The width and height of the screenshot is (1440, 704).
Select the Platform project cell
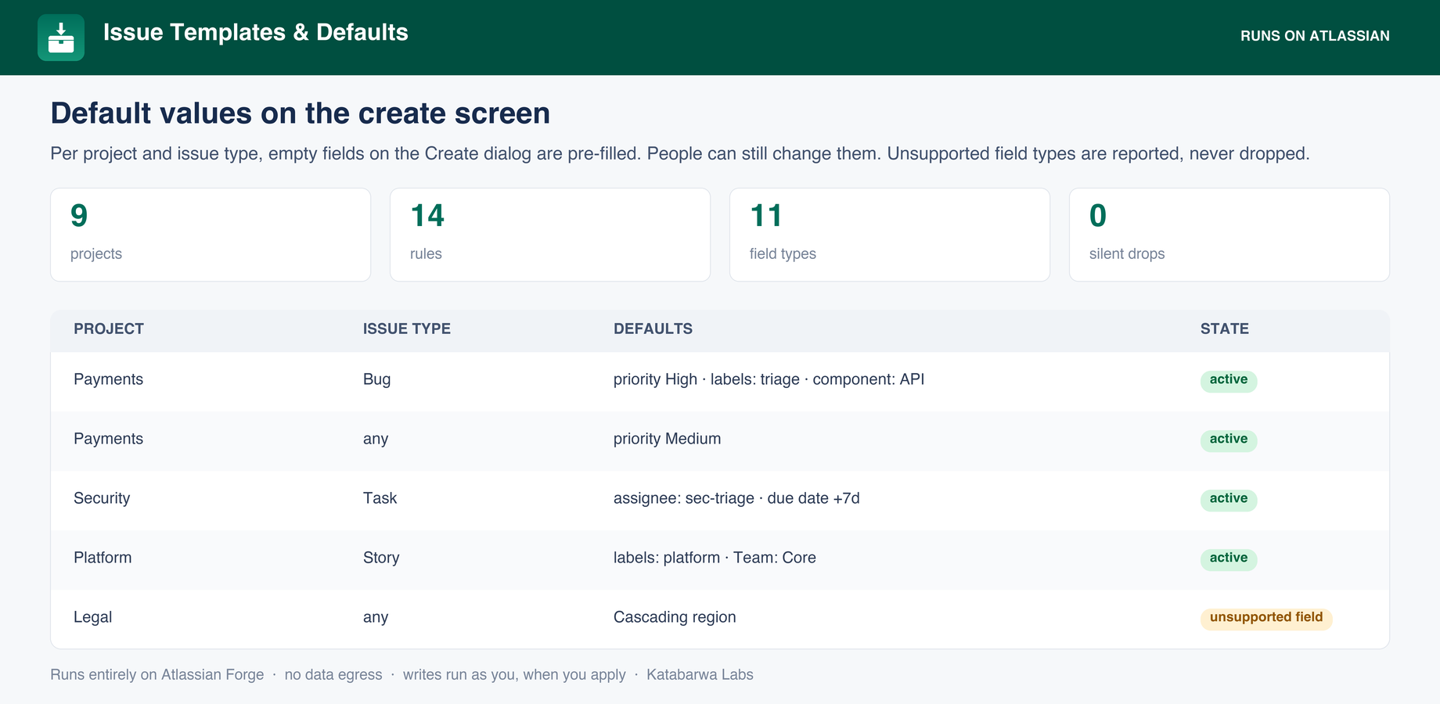coord(103,558)
